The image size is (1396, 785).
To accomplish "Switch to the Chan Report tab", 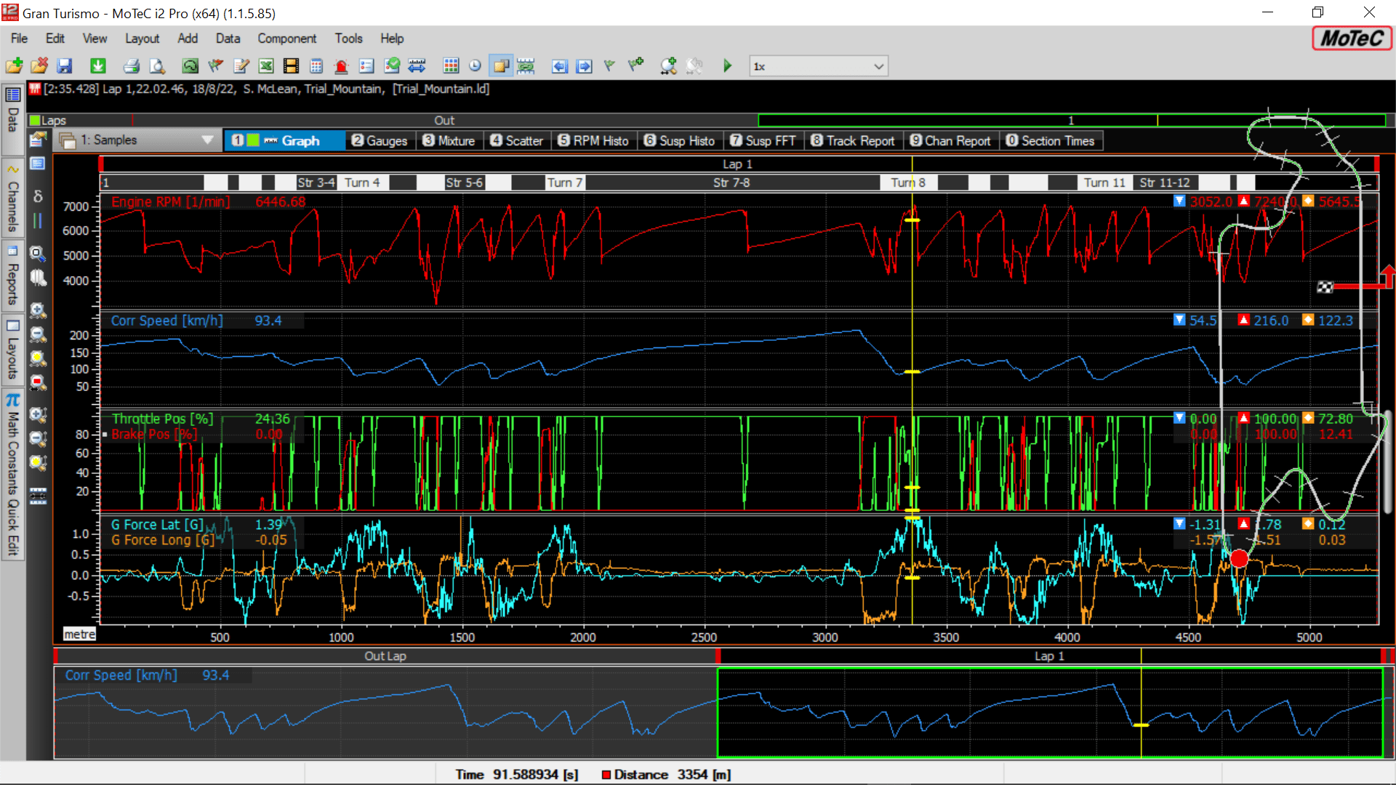I will coord(950,141).
